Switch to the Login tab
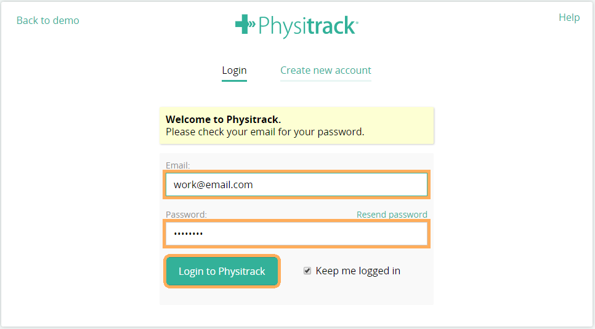Viewport: 595px width, 329px height. pyautogui.click(x=234, y=71)
